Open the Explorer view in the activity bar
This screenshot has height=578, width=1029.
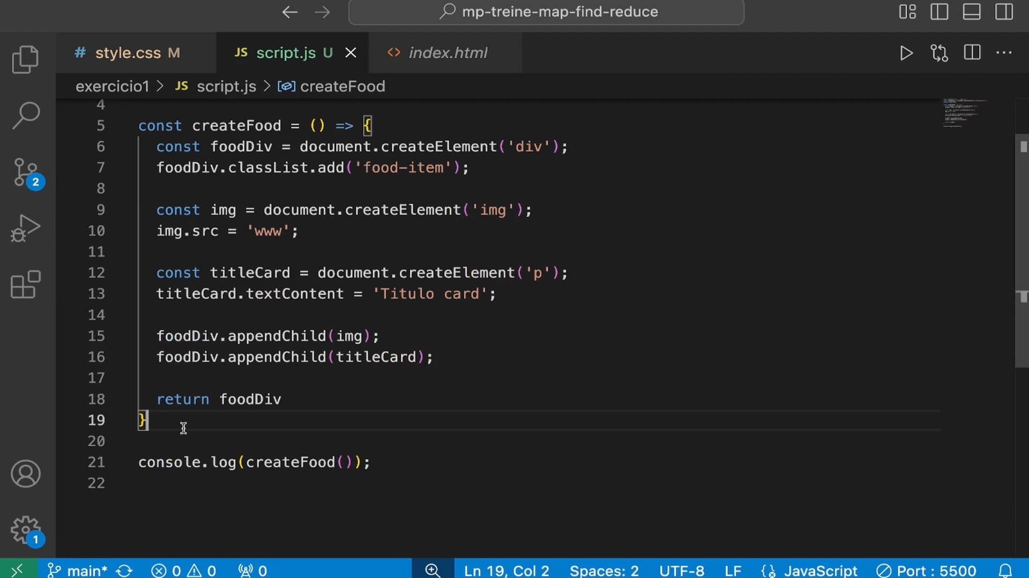[25, 59]
